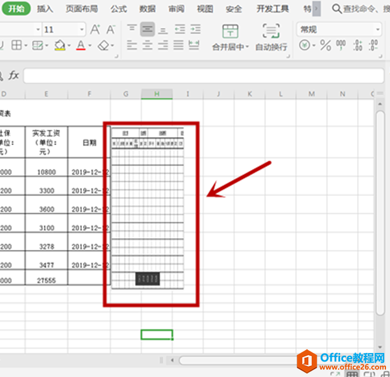This screenshot has height=377, width=390.
Task: Click the search command magnifier icon
Action: tap(336, 9)
